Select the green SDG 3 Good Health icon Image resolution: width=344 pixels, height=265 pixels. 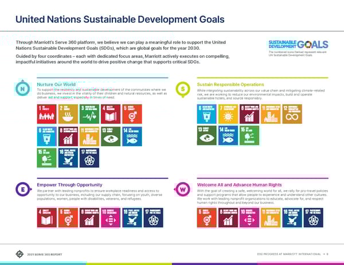coord(88,114)
